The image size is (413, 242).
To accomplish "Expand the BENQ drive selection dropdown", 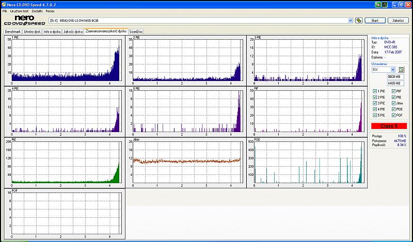I will (x=350, y=21).
